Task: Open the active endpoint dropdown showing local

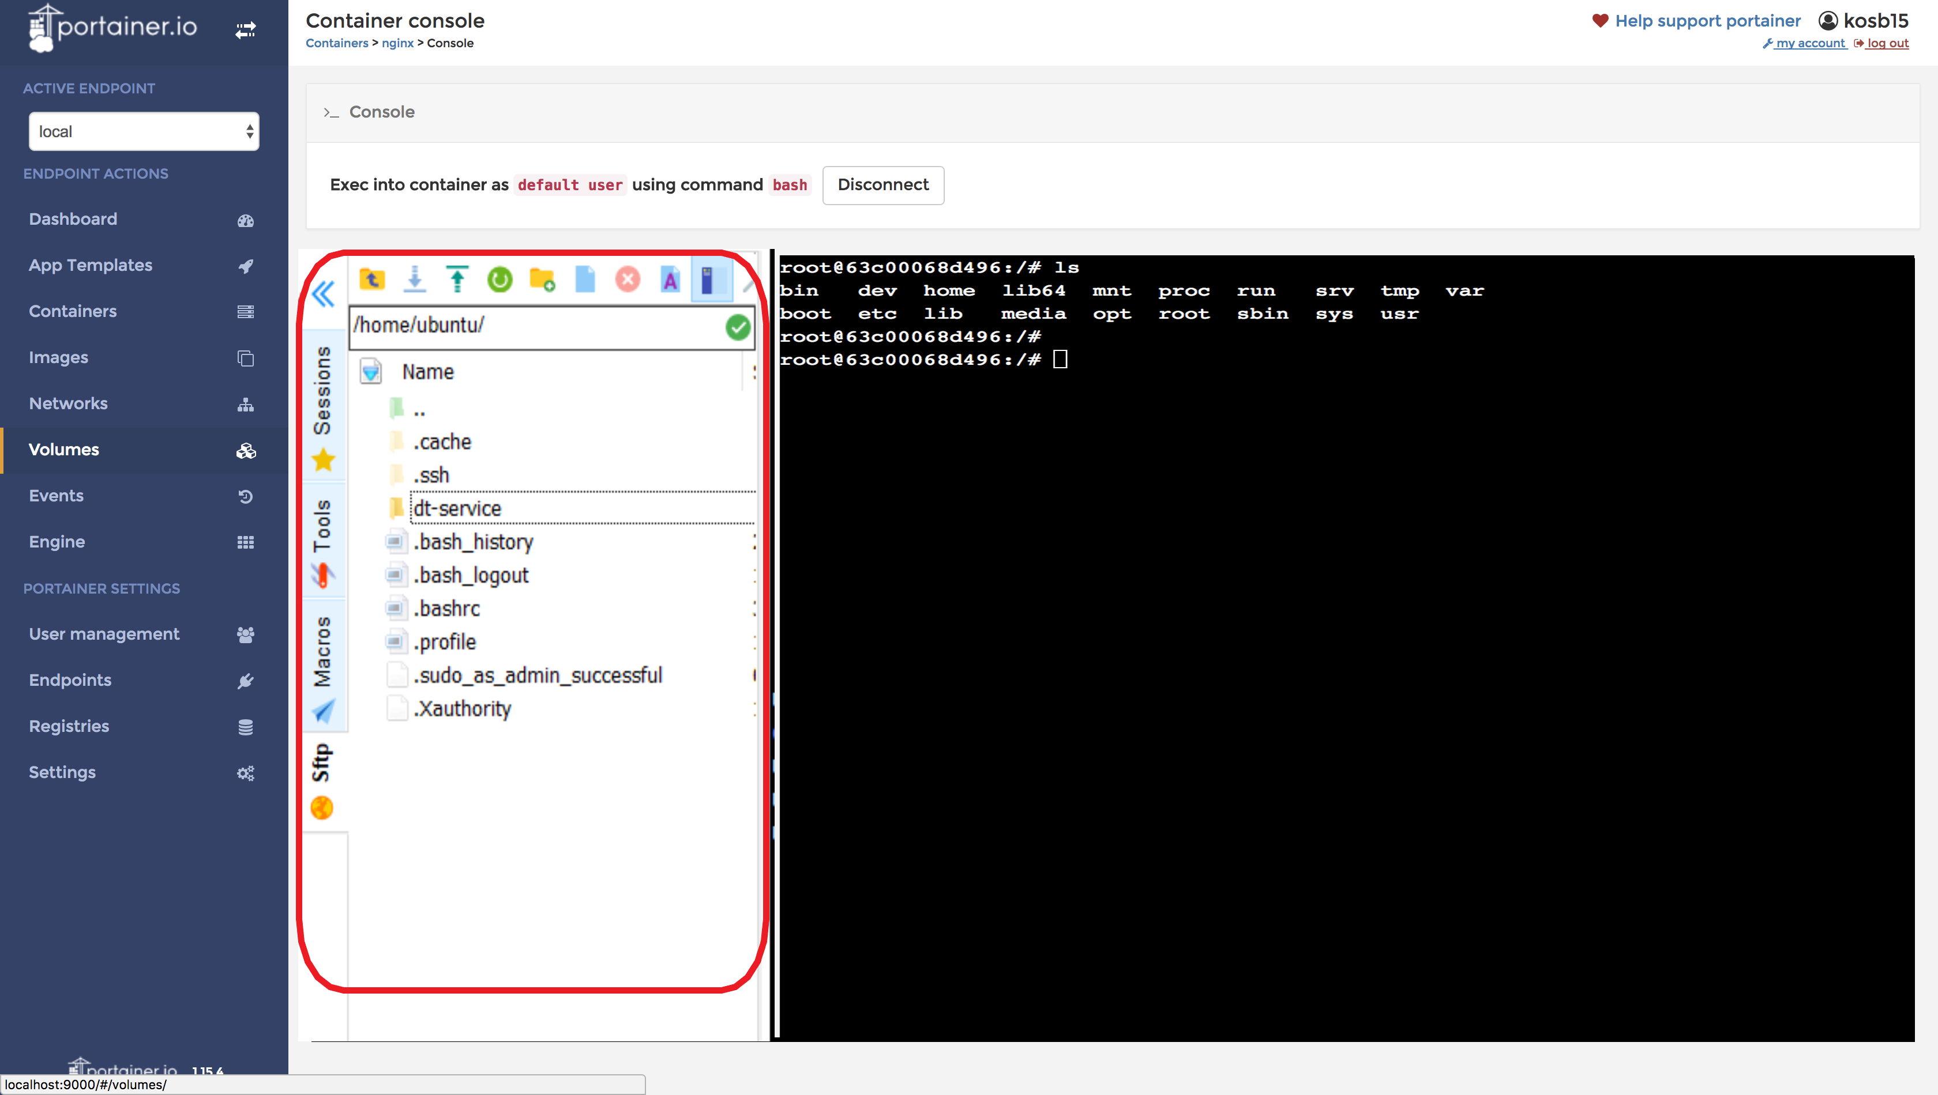Action: point(144,131)
